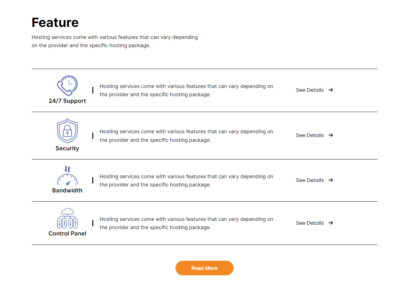View See Details for Control Panel

click(310, 223)
